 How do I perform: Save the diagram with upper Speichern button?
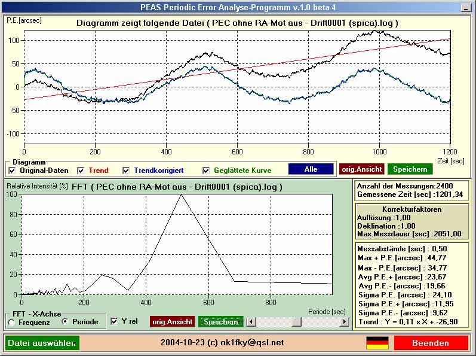(409, 169)
